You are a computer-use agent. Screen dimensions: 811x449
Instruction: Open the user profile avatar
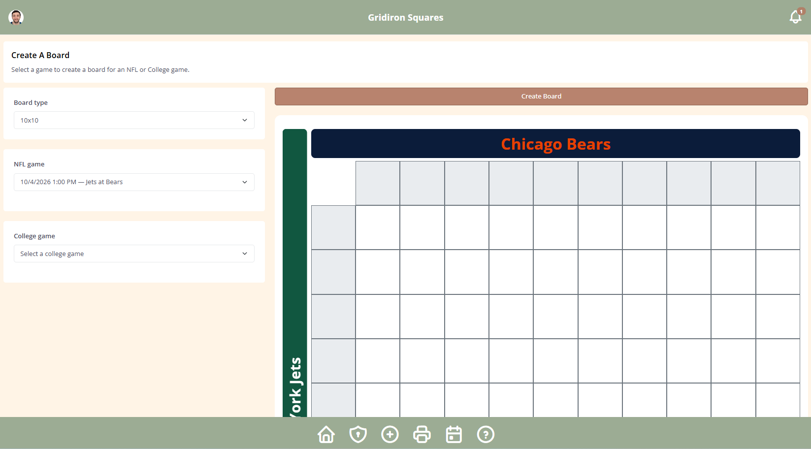[x=16, y=17]
